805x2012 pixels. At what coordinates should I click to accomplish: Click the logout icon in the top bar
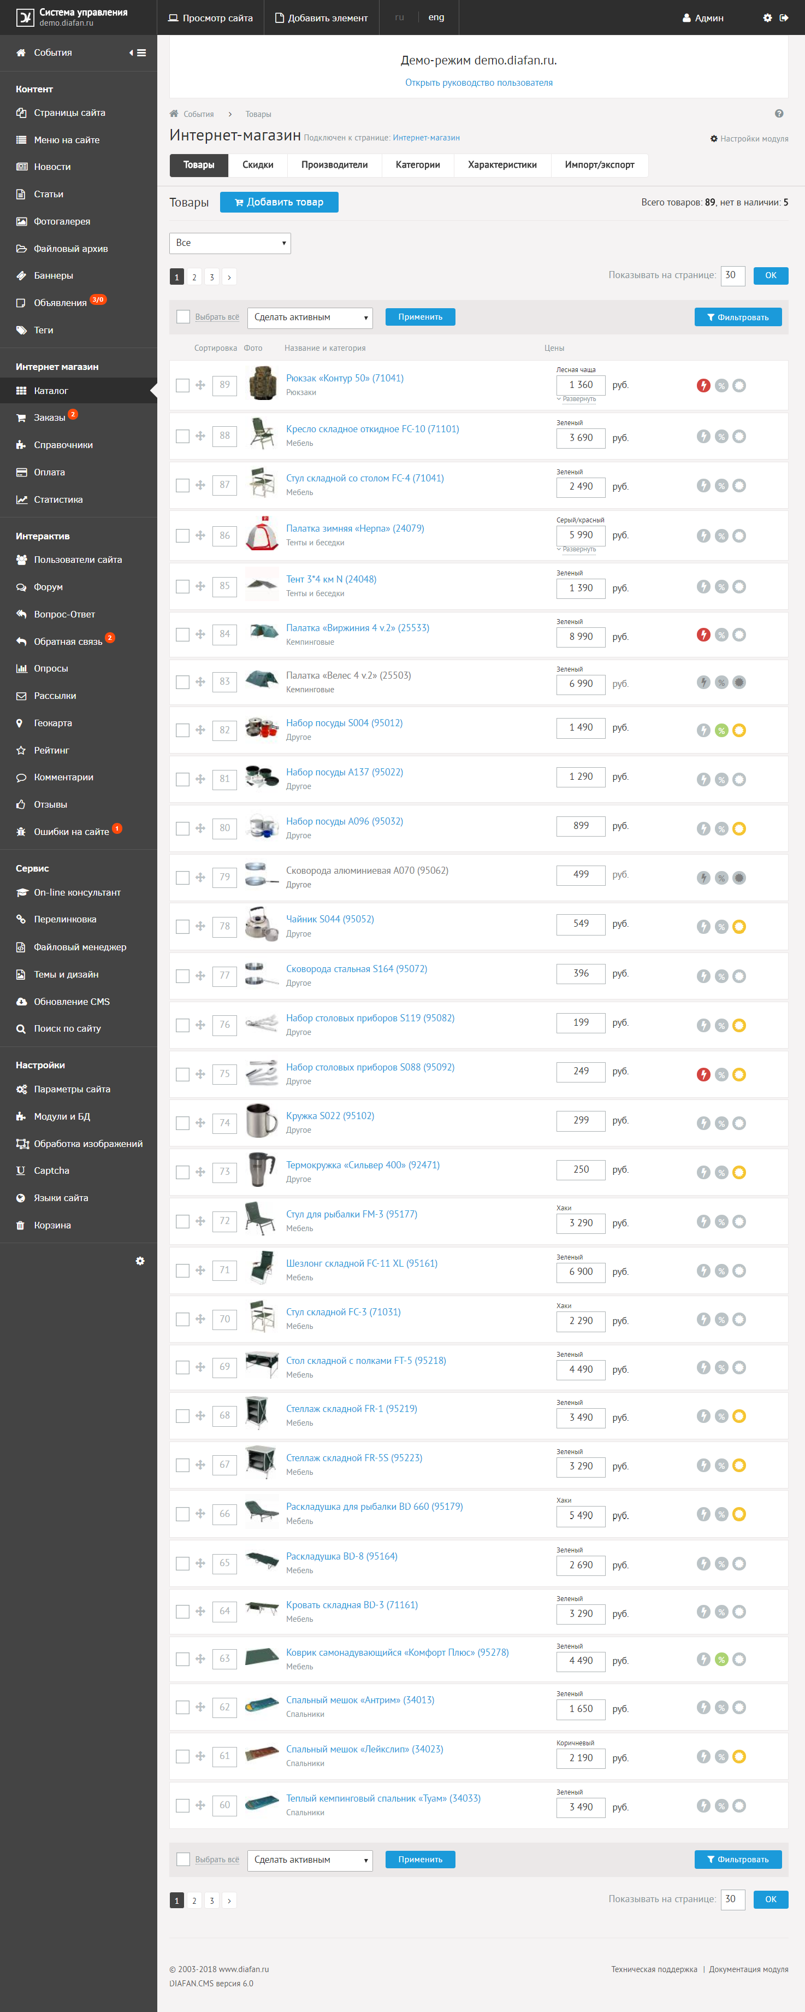784,17
